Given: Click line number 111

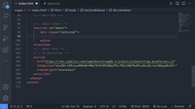Looking at the screenshot, I should (x=18, y=87).
